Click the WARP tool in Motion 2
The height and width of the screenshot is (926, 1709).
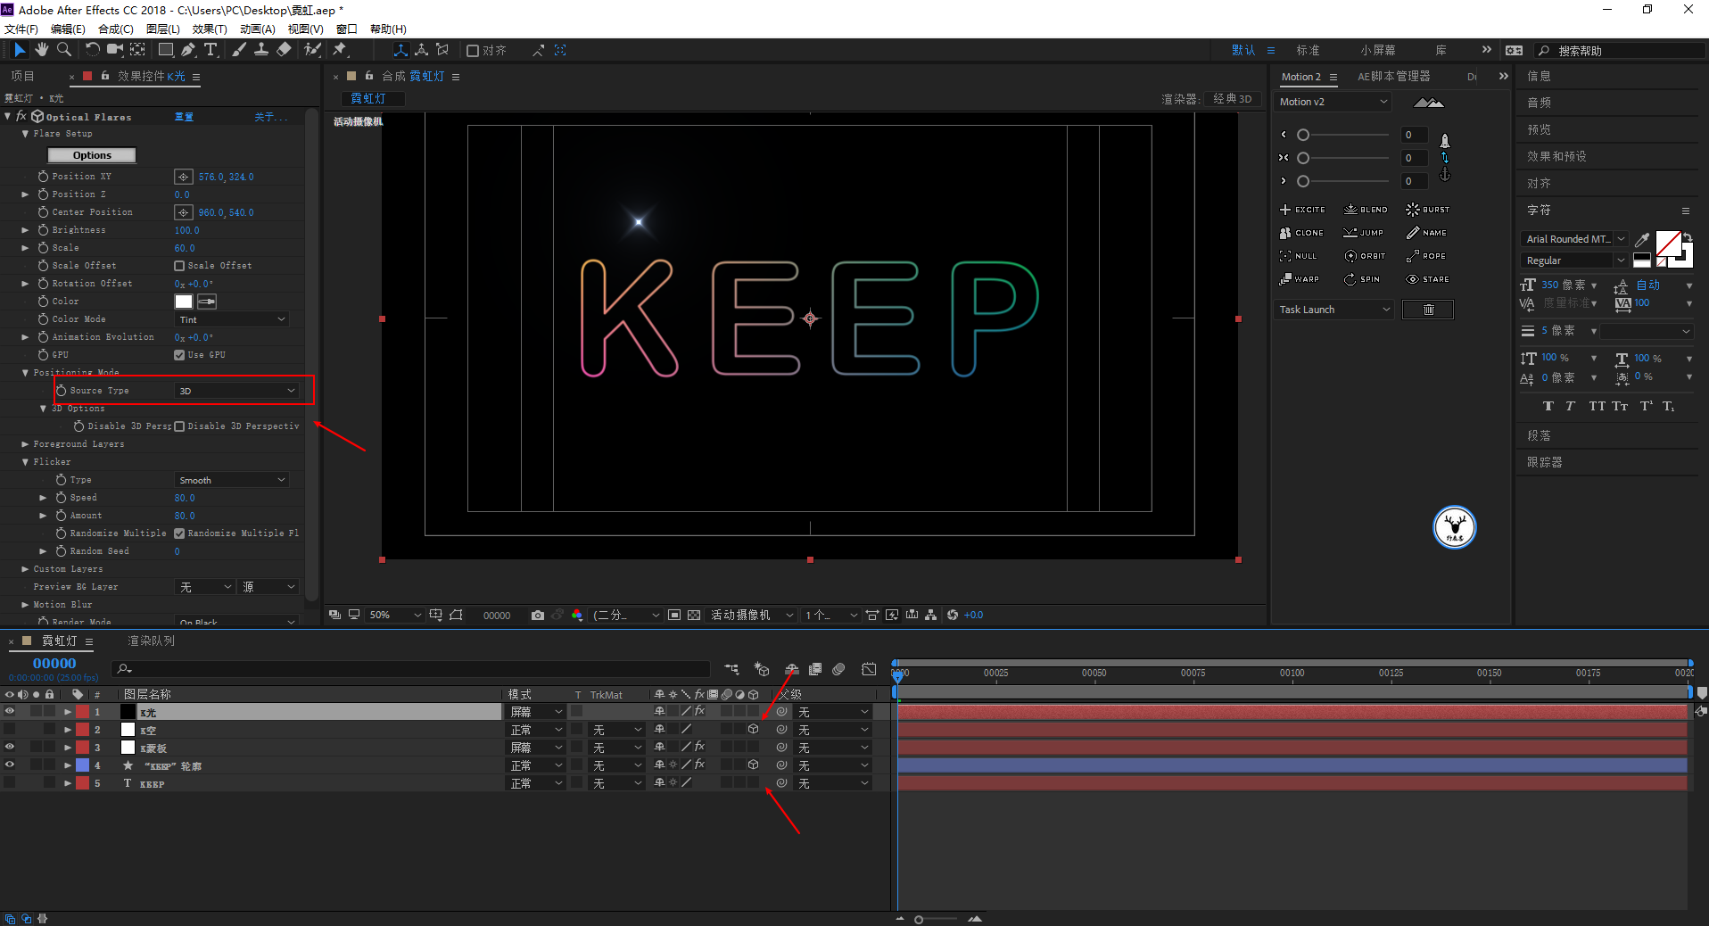click(1300, 279)
